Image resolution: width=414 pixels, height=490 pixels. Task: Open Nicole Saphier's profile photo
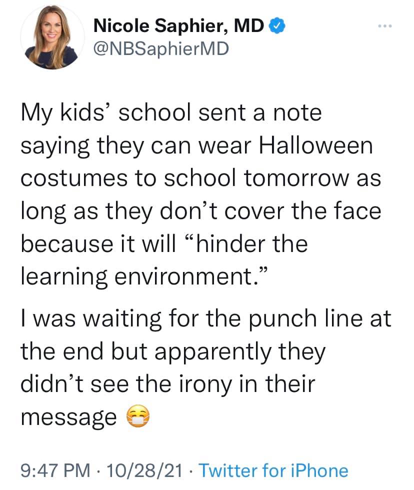point(52,37)
